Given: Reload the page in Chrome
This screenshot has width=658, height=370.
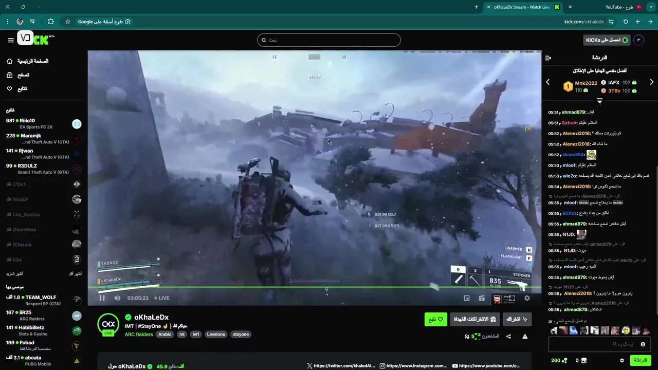Looking at the screenshot, I should click(x=626, y=22).
